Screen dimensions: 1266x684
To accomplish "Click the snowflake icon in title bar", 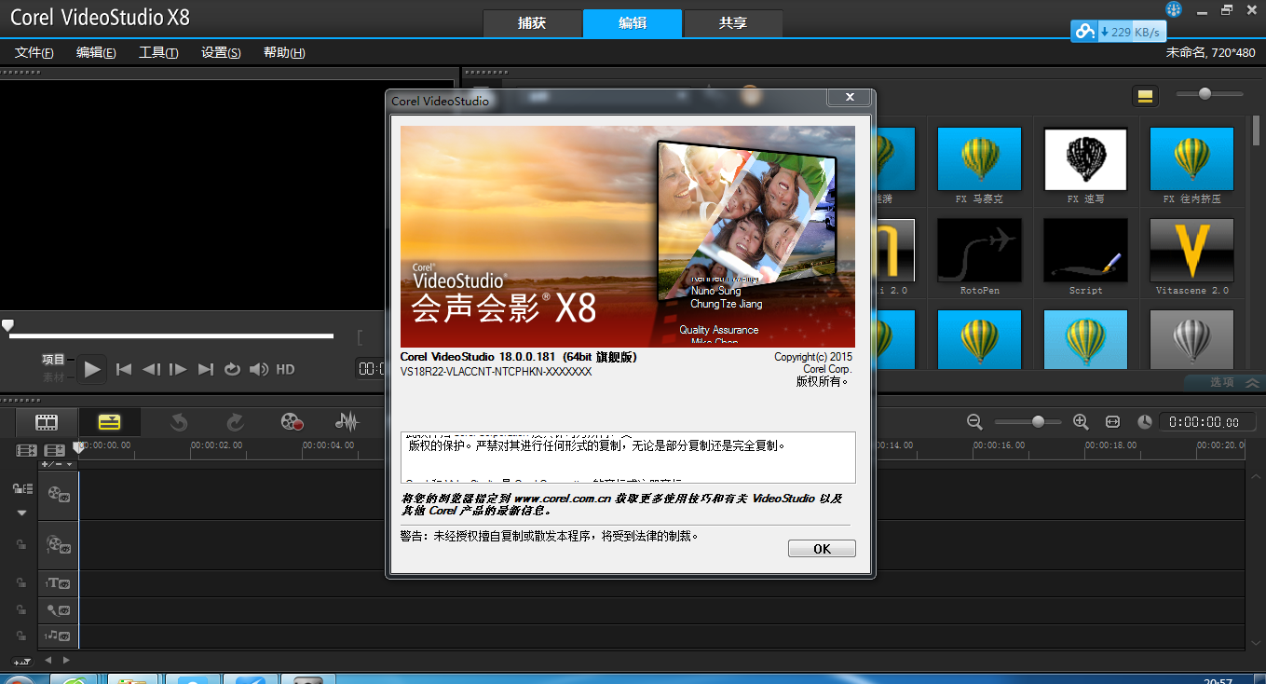I will click(x=1174, y=9).
